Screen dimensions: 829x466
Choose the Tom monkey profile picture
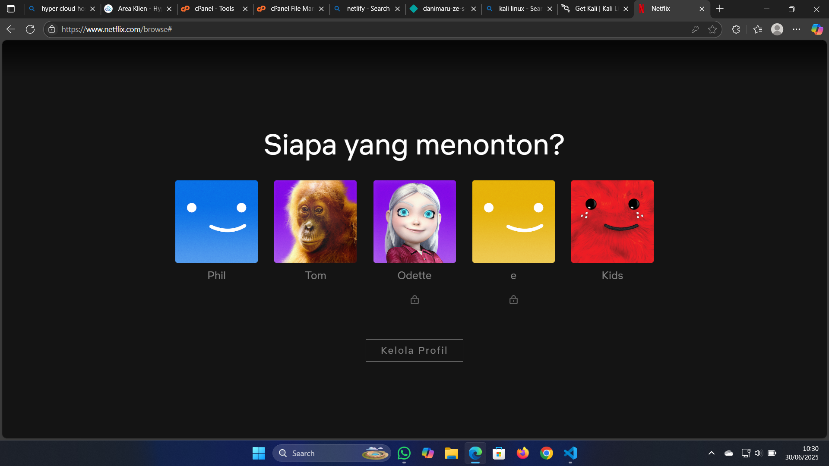tap(315, 221)
